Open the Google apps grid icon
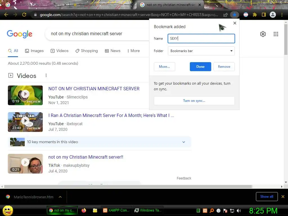The image size is (288, 216). click(276, 34)
